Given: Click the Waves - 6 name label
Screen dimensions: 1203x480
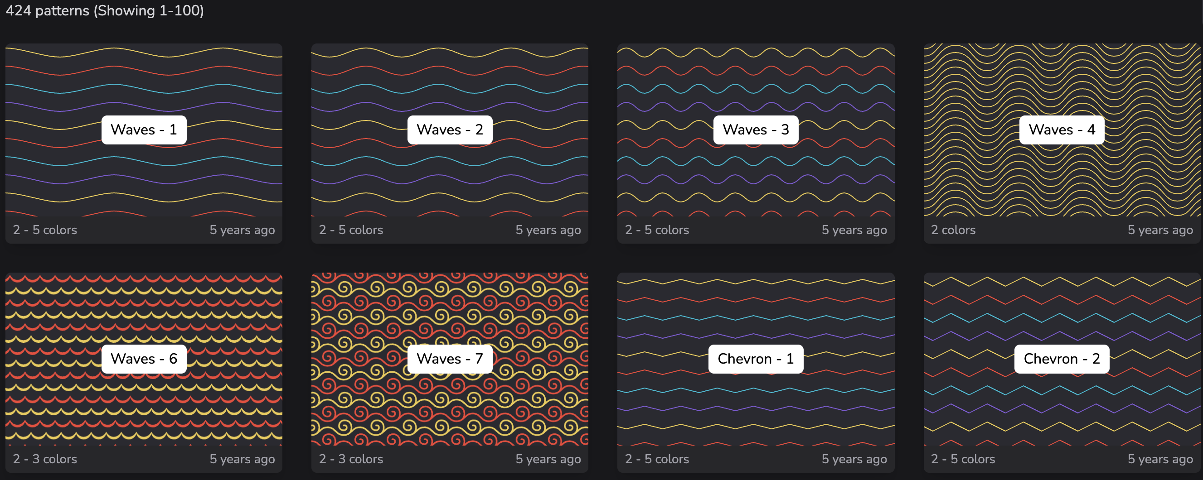Looking at the screenshot, I should click(143, 359).
